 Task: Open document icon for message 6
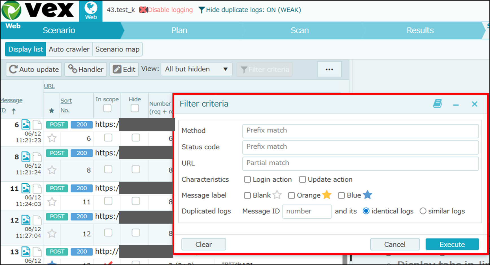coord(37,124)
